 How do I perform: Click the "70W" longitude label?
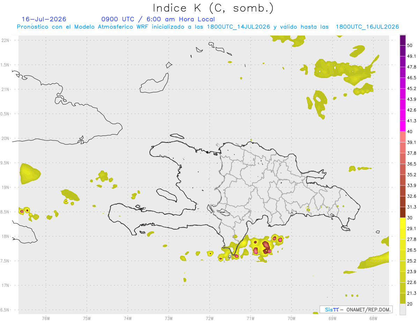[x=292, y=318]
